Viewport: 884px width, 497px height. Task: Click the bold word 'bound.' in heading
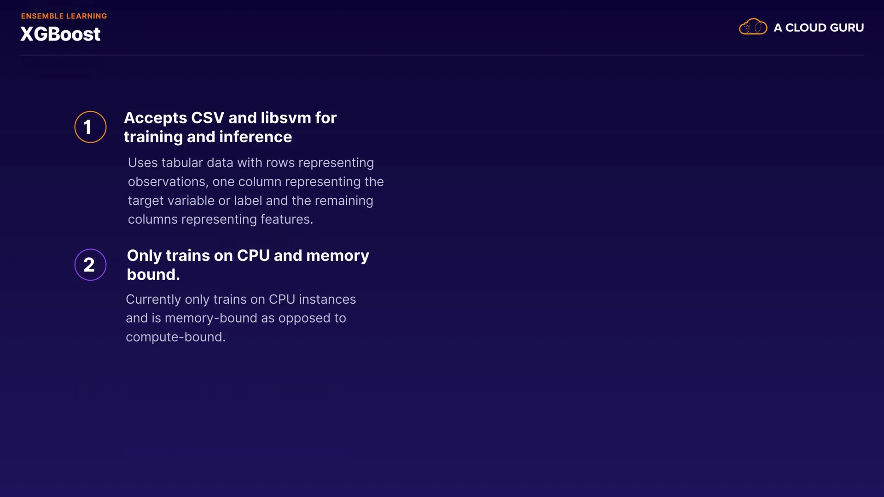point(153,274)
